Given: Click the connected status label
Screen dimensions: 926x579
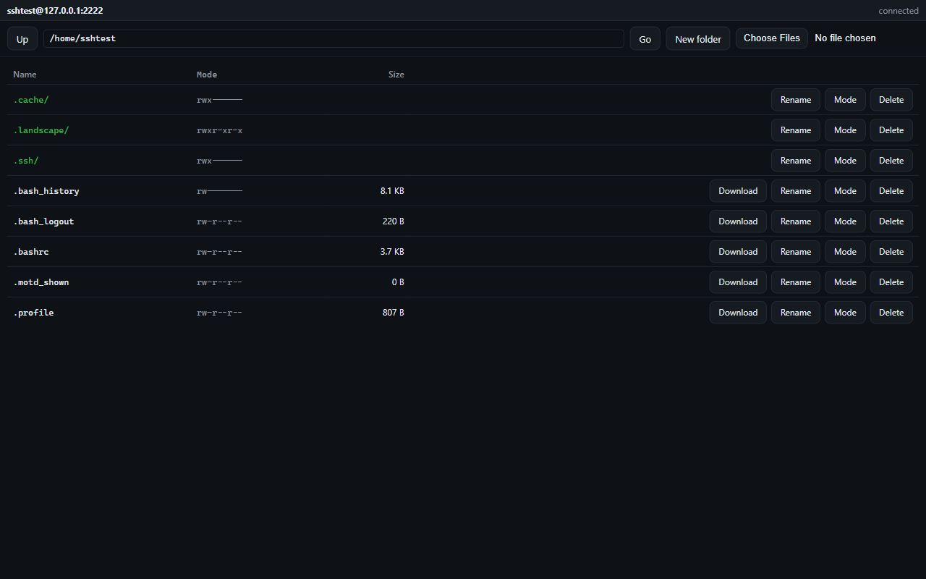Looking at the screenshot, I should click(899, 11).
